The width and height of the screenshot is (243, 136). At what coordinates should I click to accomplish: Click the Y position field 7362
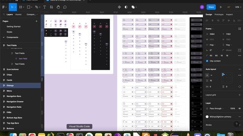pyautogui.click(x=228, y=34)
